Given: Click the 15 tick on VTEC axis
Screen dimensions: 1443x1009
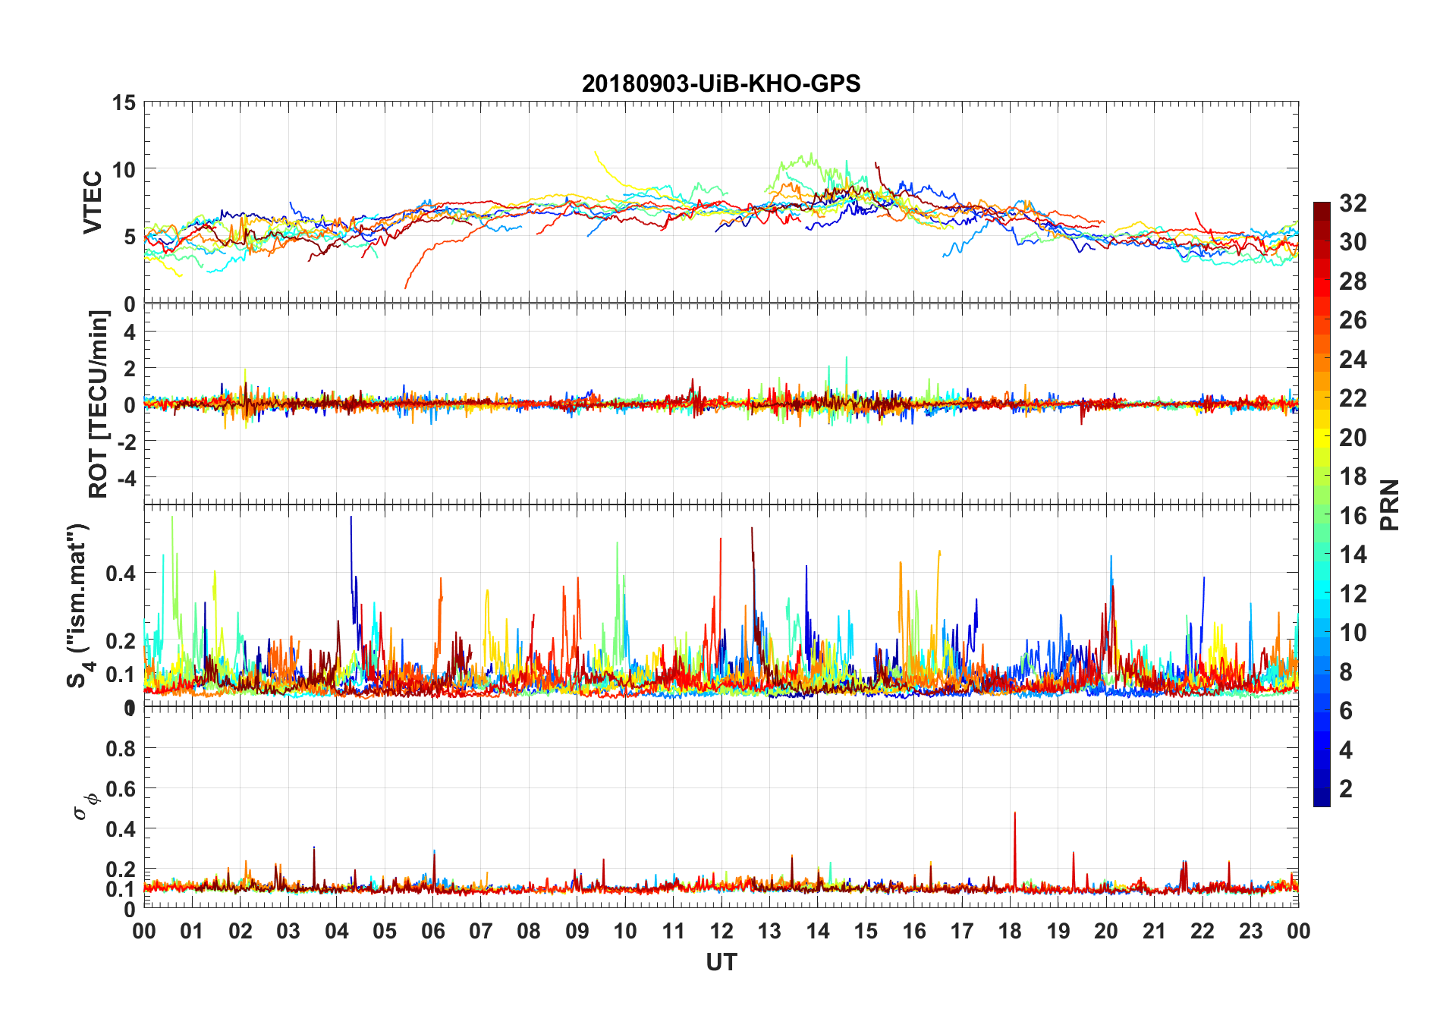Looking at the screenshot, I should pyautogui.click(x=124, y=102).
